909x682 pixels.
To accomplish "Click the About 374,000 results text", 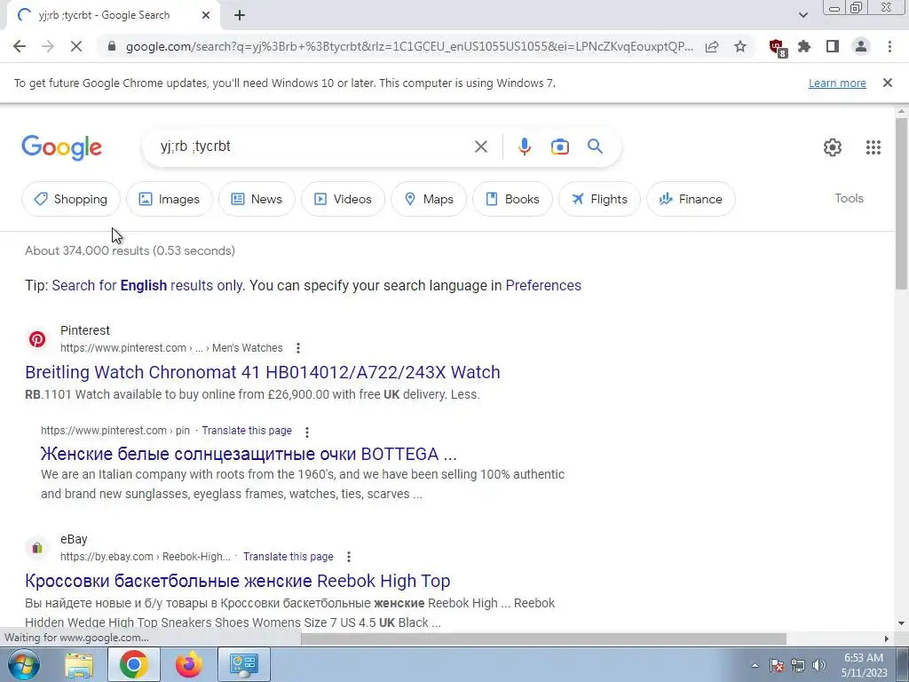I will coord(130,250).
